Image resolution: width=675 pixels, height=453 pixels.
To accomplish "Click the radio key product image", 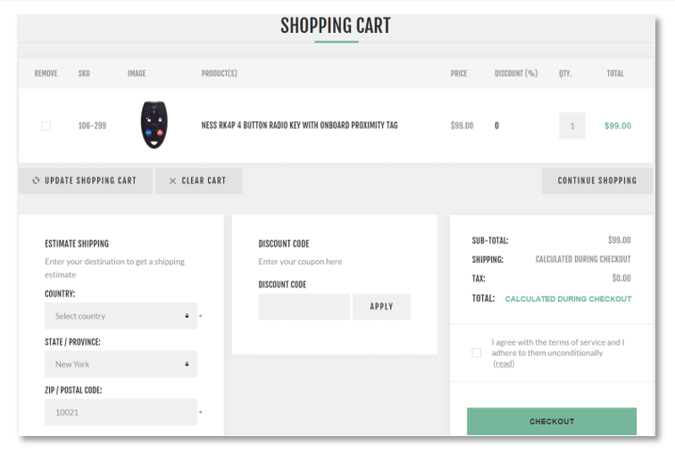I will [154, 125].
